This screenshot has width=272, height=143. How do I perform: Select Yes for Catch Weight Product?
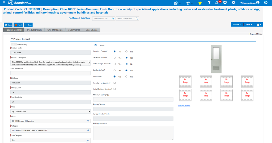[x=115, y=64]
